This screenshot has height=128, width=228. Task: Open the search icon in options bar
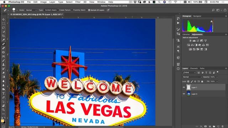pyautogui.click(x=213, y=10)
